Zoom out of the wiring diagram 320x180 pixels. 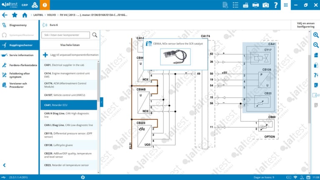pyautogui.click(x=316, y=45)
